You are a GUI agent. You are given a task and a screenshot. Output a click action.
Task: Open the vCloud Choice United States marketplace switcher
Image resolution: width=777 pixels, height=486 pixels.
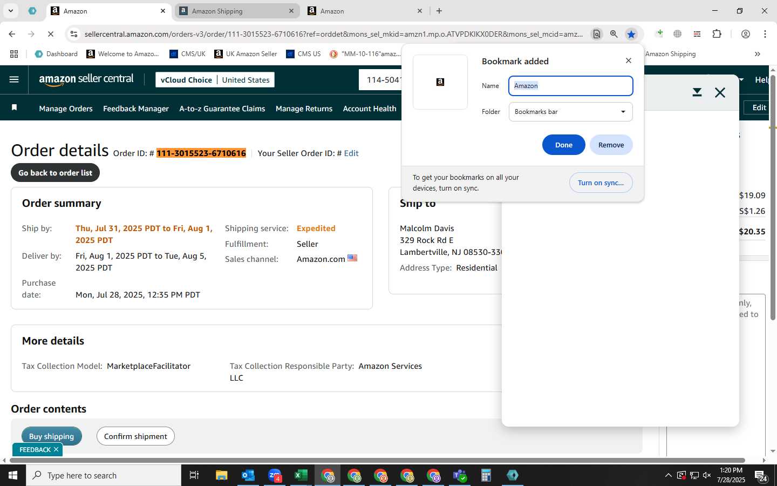(x=215, y=80)
